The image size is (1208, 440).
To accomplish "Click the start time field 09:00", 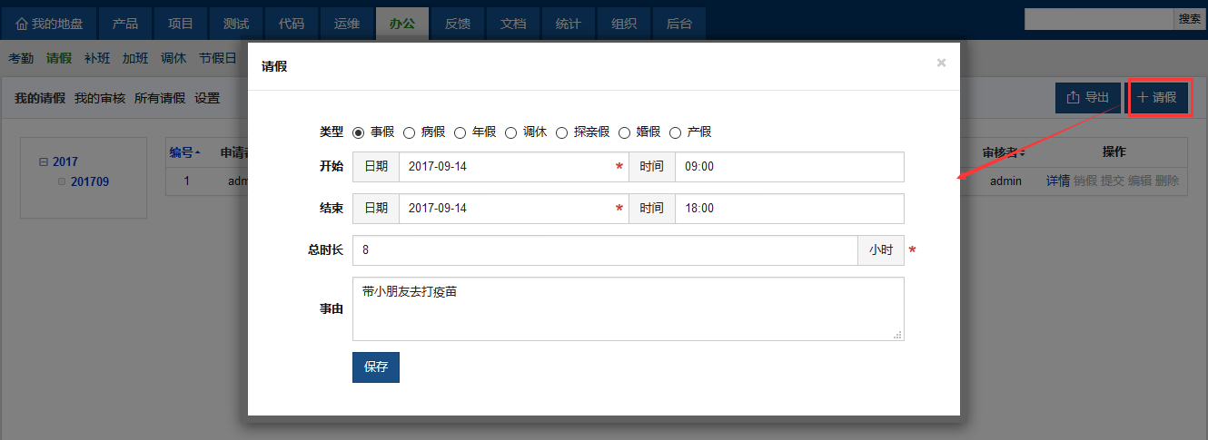I will (789, 167).
